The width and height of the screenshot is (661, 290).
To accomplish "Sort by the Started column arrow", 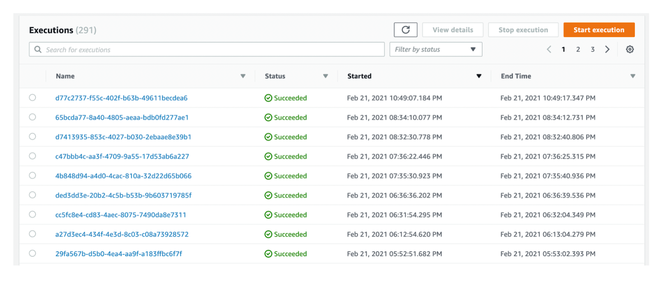I will 479,76.
